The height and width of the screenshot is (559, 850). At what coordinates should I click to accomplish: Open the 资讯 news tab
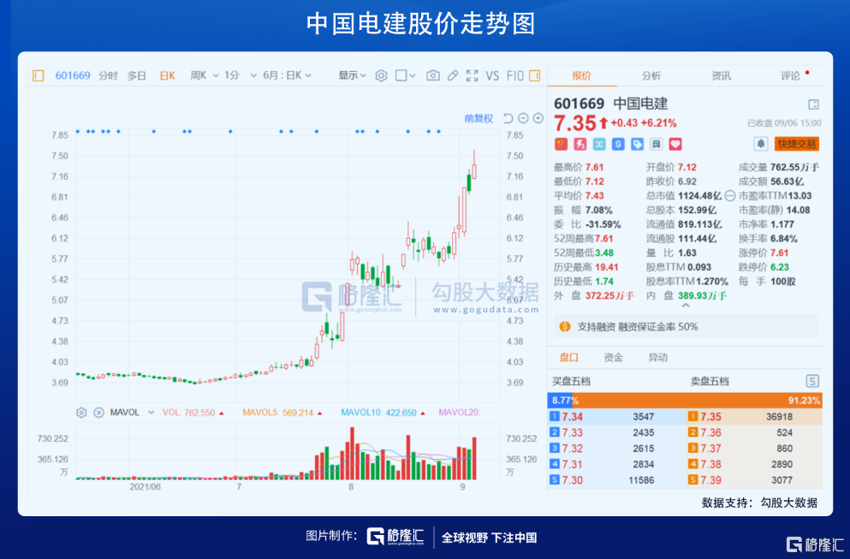(721, 75)
